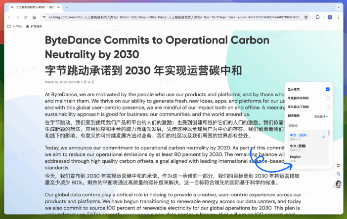Screen dimensions: 347x219
Task: Click the 字节跳动承诺到 2030 年 Chinese headline
Action: pos(143,71)
